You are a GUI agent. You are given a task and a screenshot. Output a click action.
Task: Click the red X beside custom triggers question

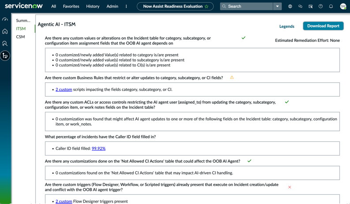(x=290, y=187)
